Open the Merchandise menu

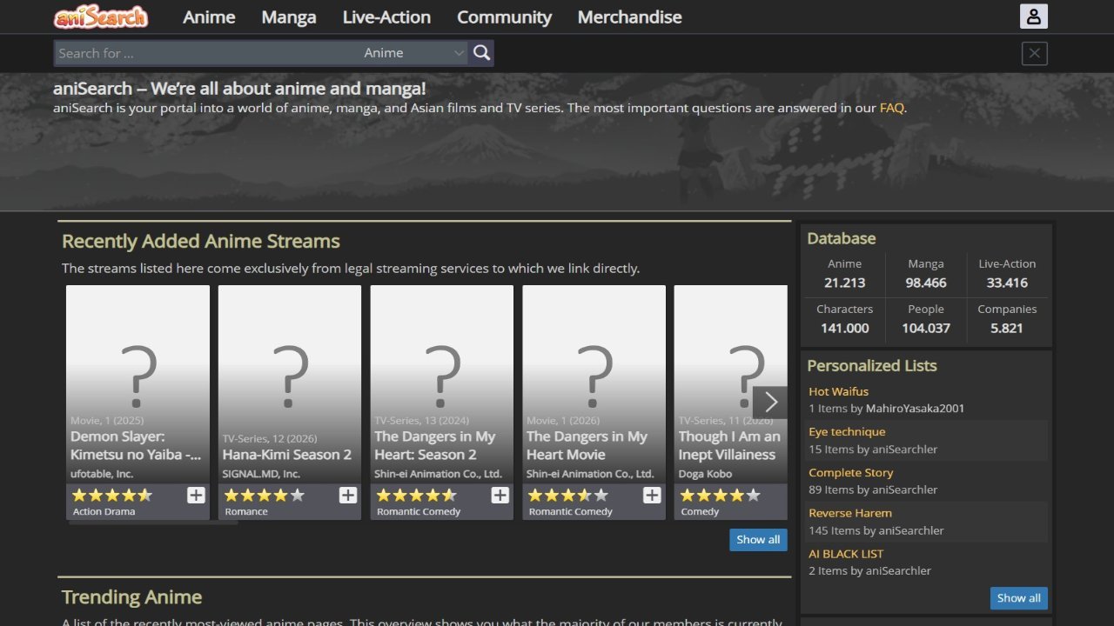pyautogui.click(x=629, y=17)
